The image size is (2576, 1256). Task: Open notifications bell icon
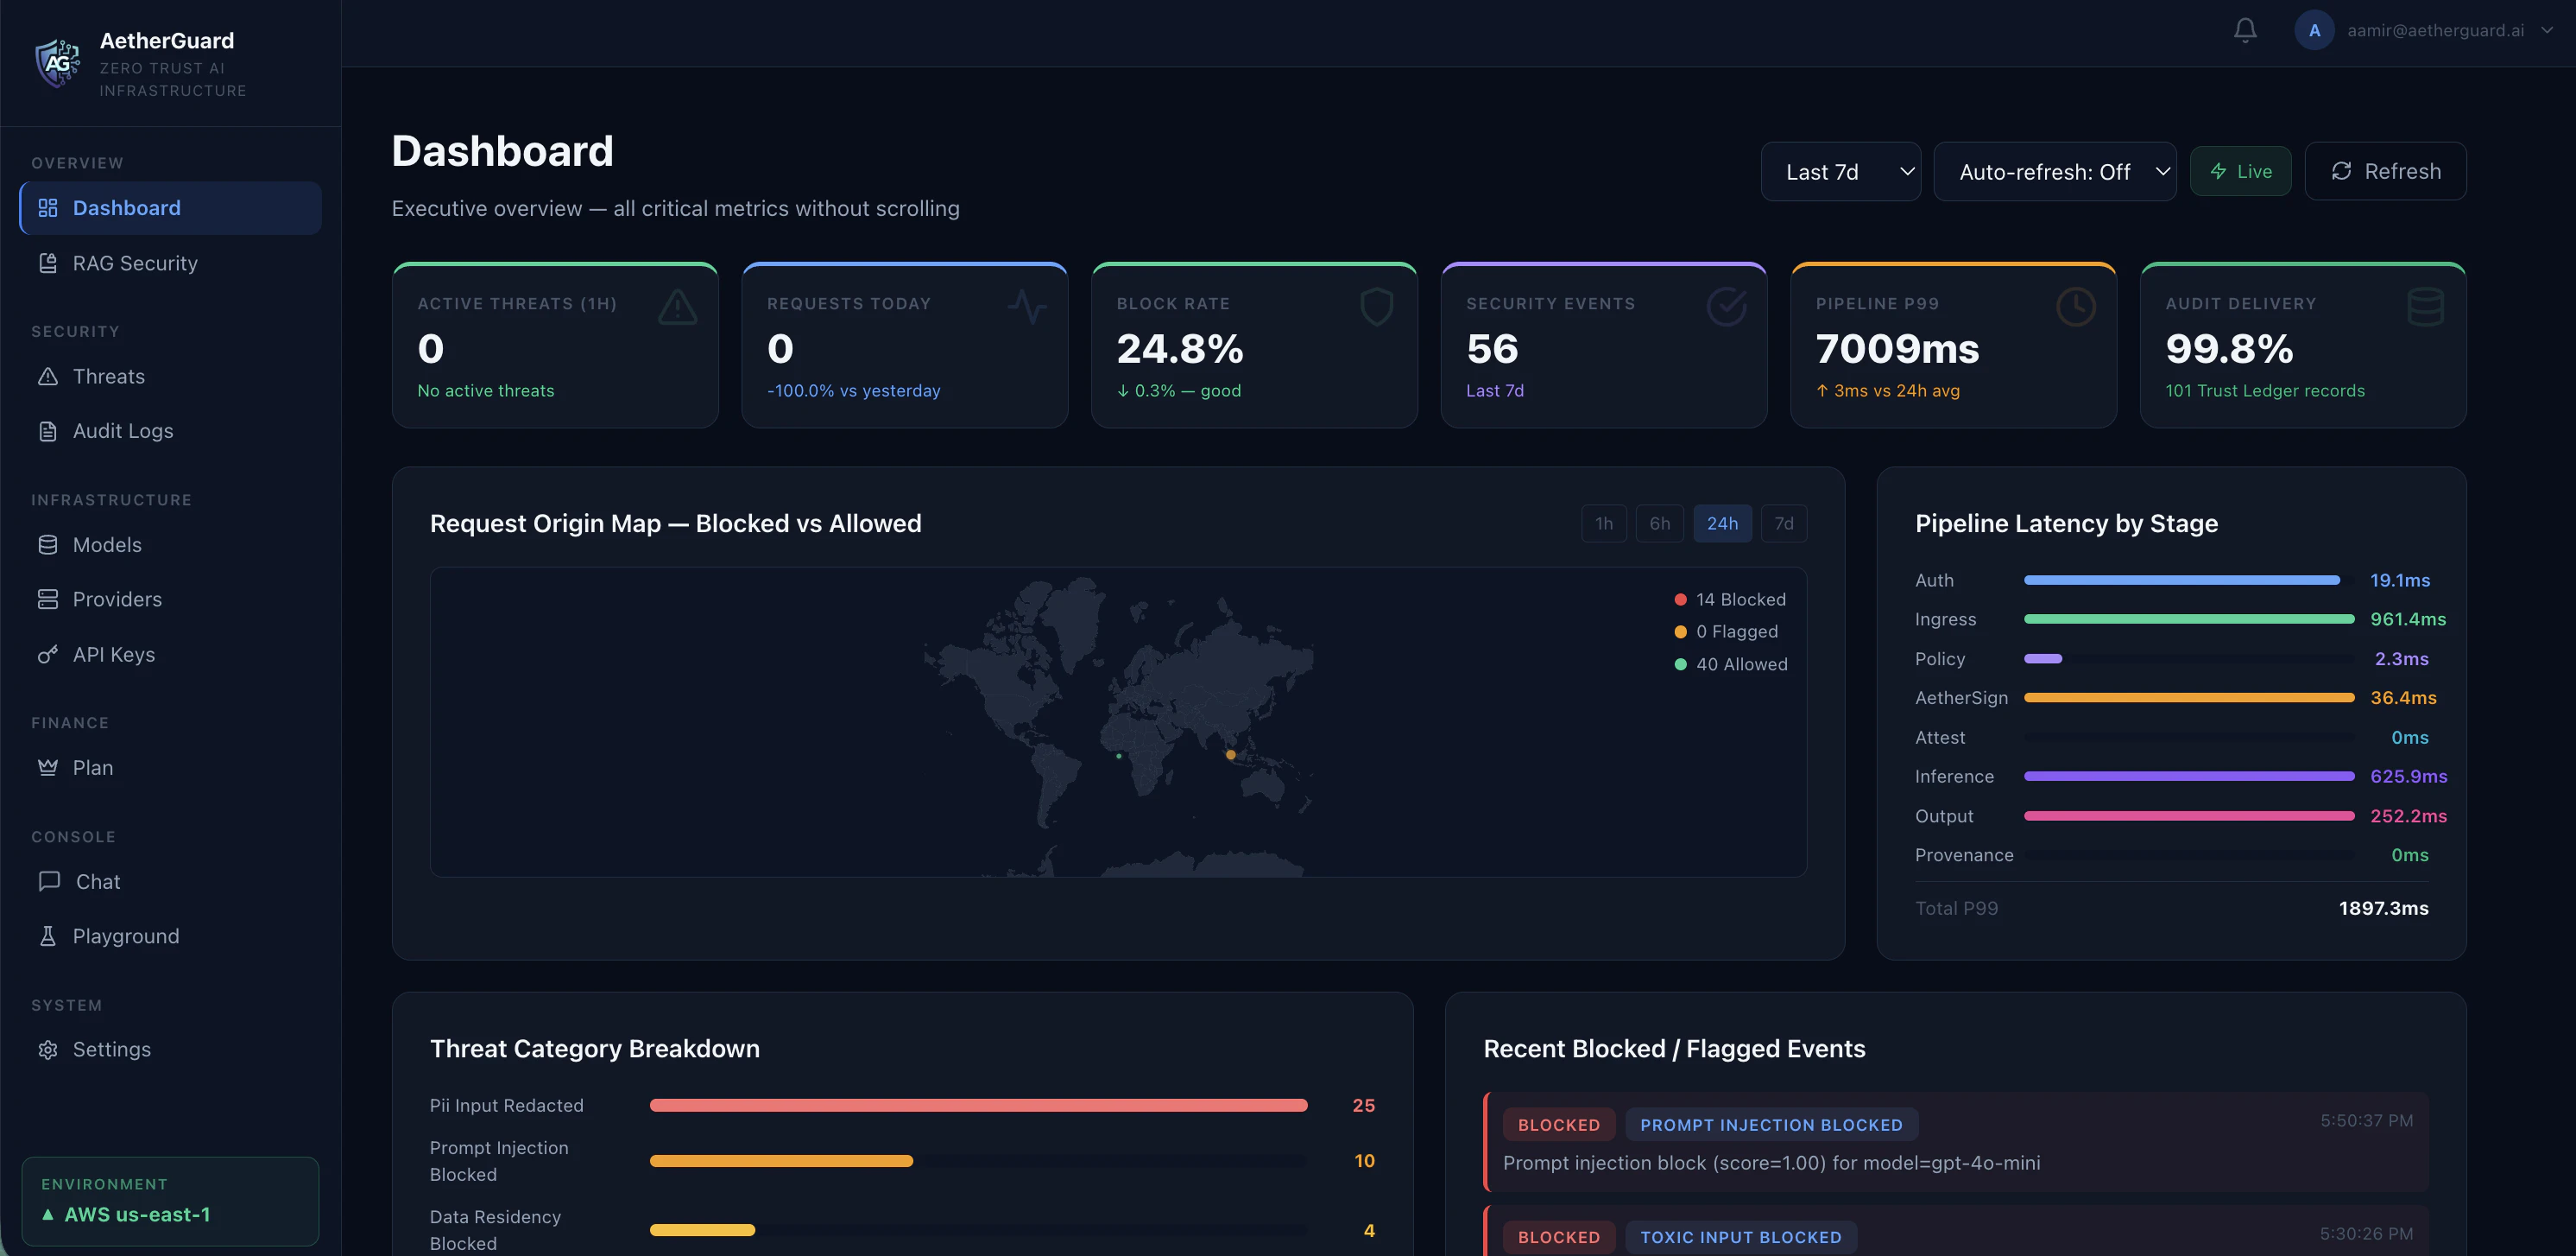[x=2245, y=30]
